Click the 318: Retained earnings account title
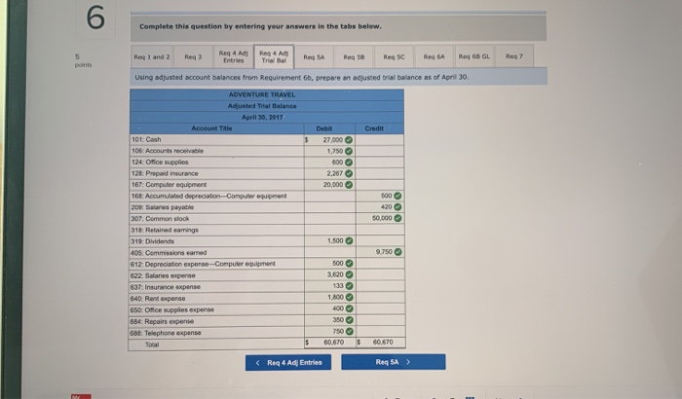This screenshot has height=399, width=682. point(165,230)
